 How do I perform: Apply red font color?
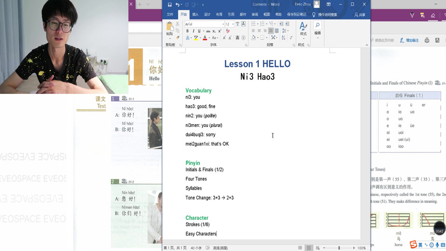pos(205,38)
